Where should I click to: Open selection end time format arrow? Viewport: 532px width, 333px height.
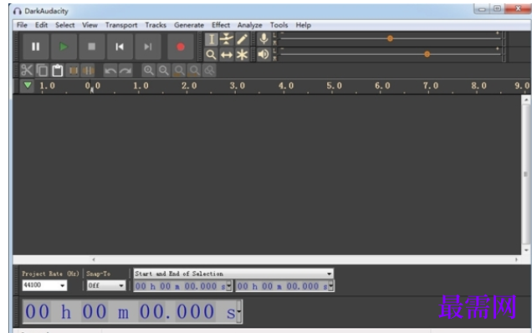click(x=331, y=286)
